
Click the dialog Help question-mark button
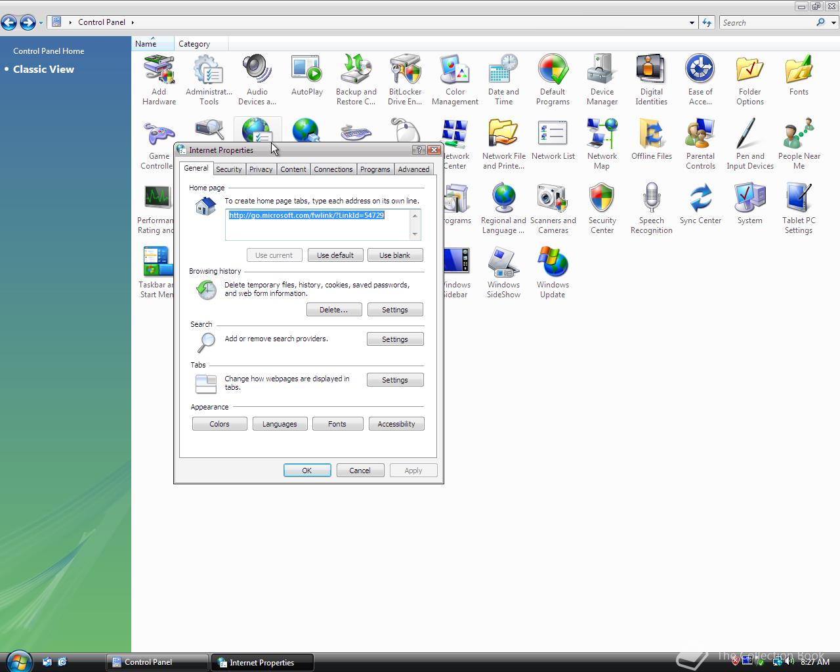pyautogui.click(x=420, y=150)
